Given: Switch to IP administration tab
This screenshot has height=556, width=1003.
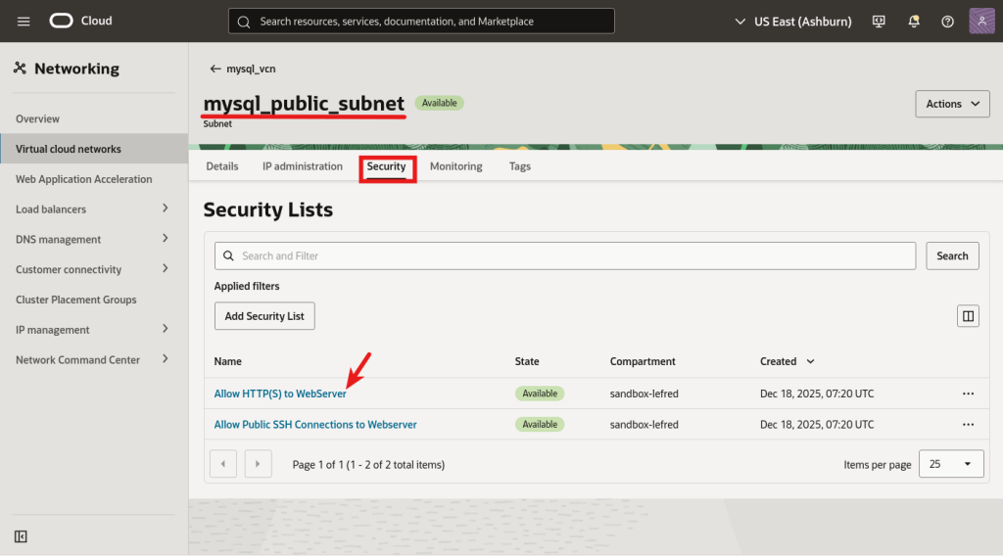Looking at the screenshot, I should (303, 166).
